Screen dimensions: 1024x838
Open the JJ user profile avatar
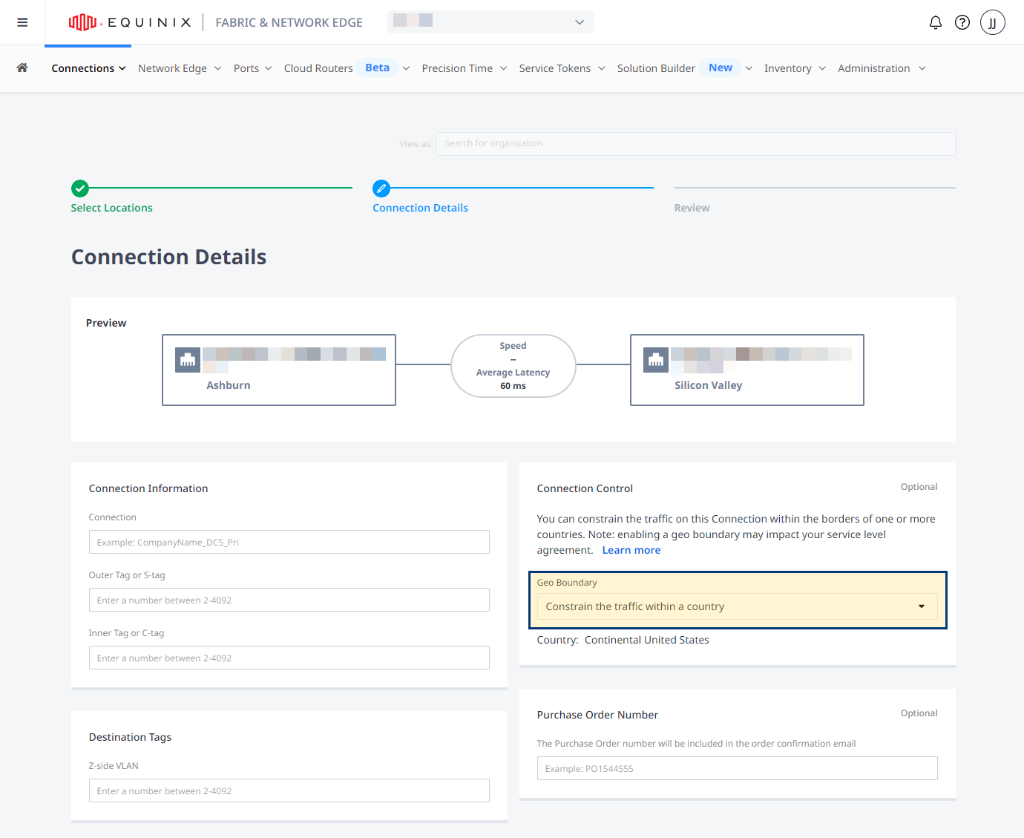(x=993, y=22)
